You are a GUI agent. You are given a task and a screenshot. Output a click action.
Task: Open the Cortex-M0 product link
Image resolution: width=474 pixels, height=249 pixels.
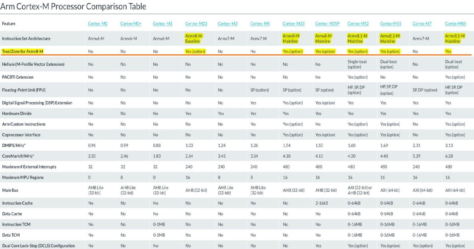[98, 23]
